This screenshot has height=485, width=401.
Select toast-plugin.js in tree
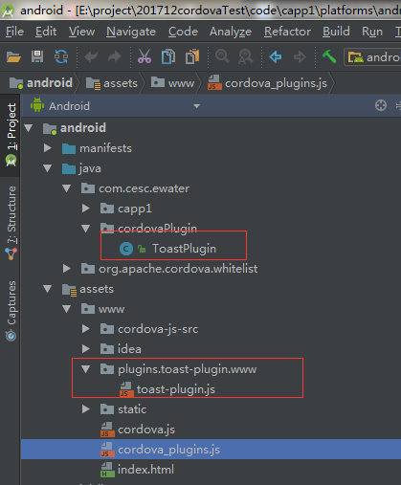click(x=176, y=389)
